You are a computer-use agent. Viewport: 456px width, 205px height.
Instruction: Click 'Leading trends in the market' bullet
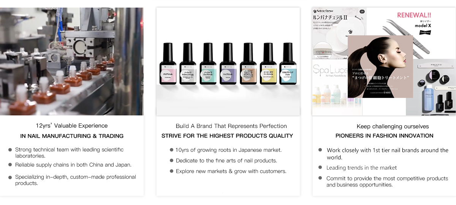pyautogui.click(x=361, y=167)
